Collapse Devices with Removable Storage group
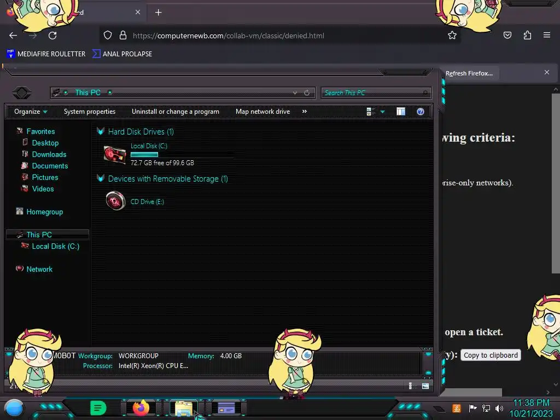 click(101, 178)
